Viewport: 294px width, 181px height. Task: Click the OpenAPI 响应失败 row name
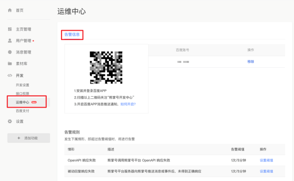pos(82,160)
